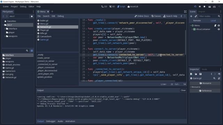The width and height of the screenshot is (223, 125).
Task: Expand the VBoxContainer node
Action: click(x=192, y=29)
